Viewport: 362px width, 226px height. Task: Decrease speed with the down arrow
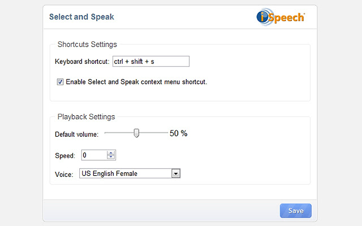tap(111, 158)
